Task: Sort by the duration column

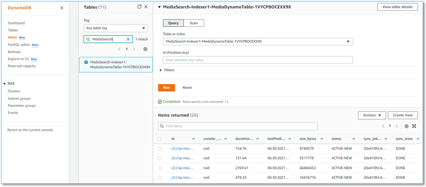Action: pos(257,139)
